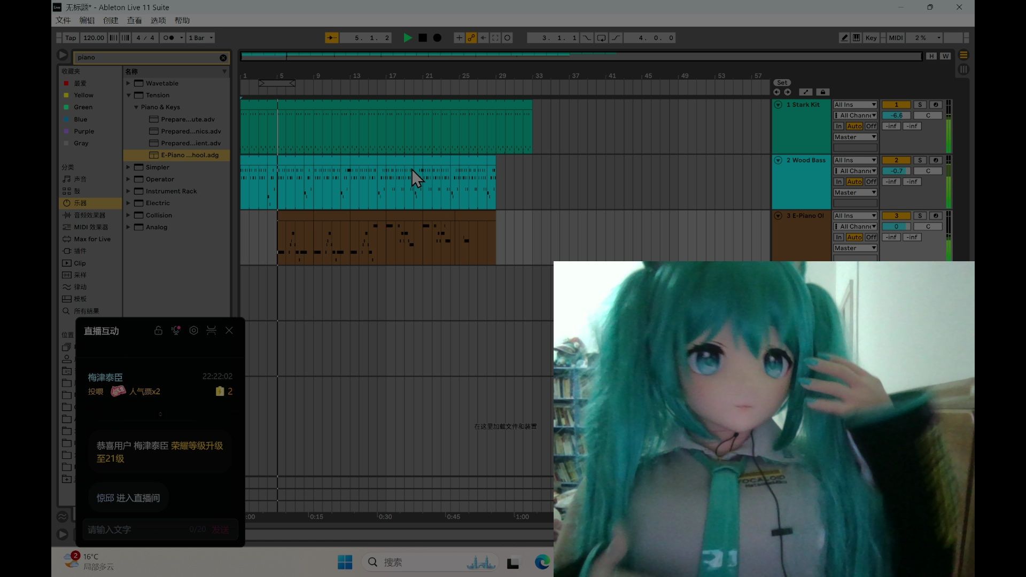Open the 编辑 menu
Image resolution: width=1026 pixels, height=577 pixels.
click(87, 20)
